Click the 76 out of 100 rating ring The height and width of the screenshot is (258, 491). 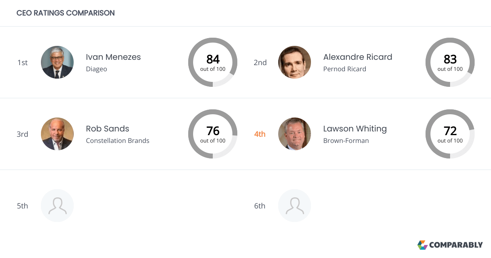(213, 134)
